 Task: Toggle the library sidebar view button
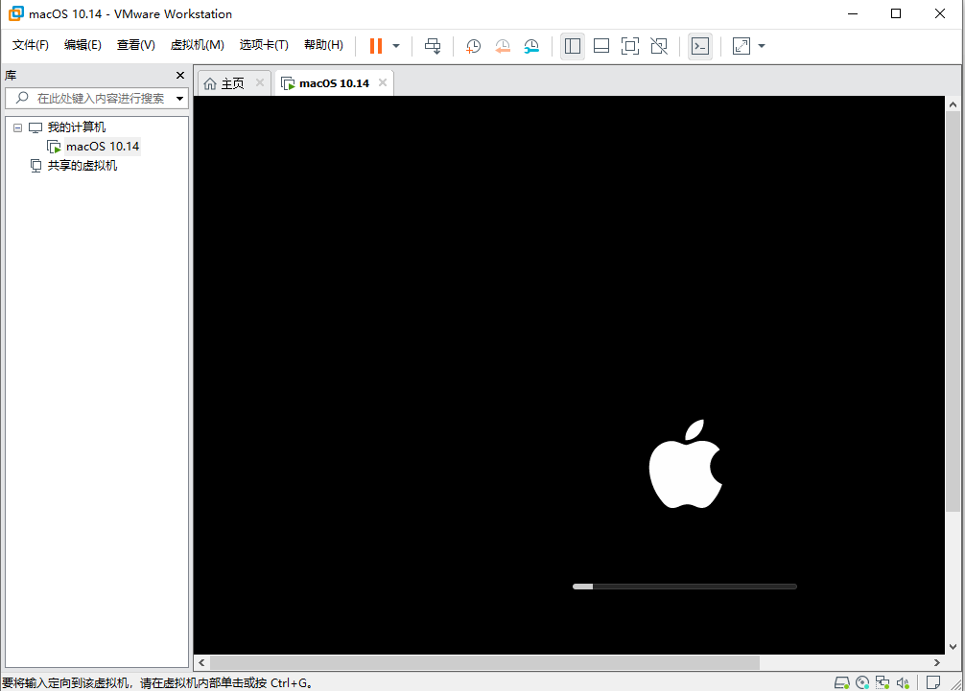573,46
